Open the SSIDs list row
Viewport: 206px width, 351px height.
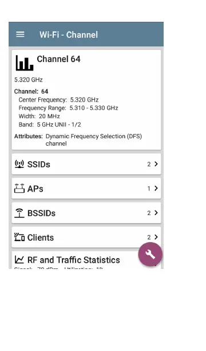[x=86, y=164]
